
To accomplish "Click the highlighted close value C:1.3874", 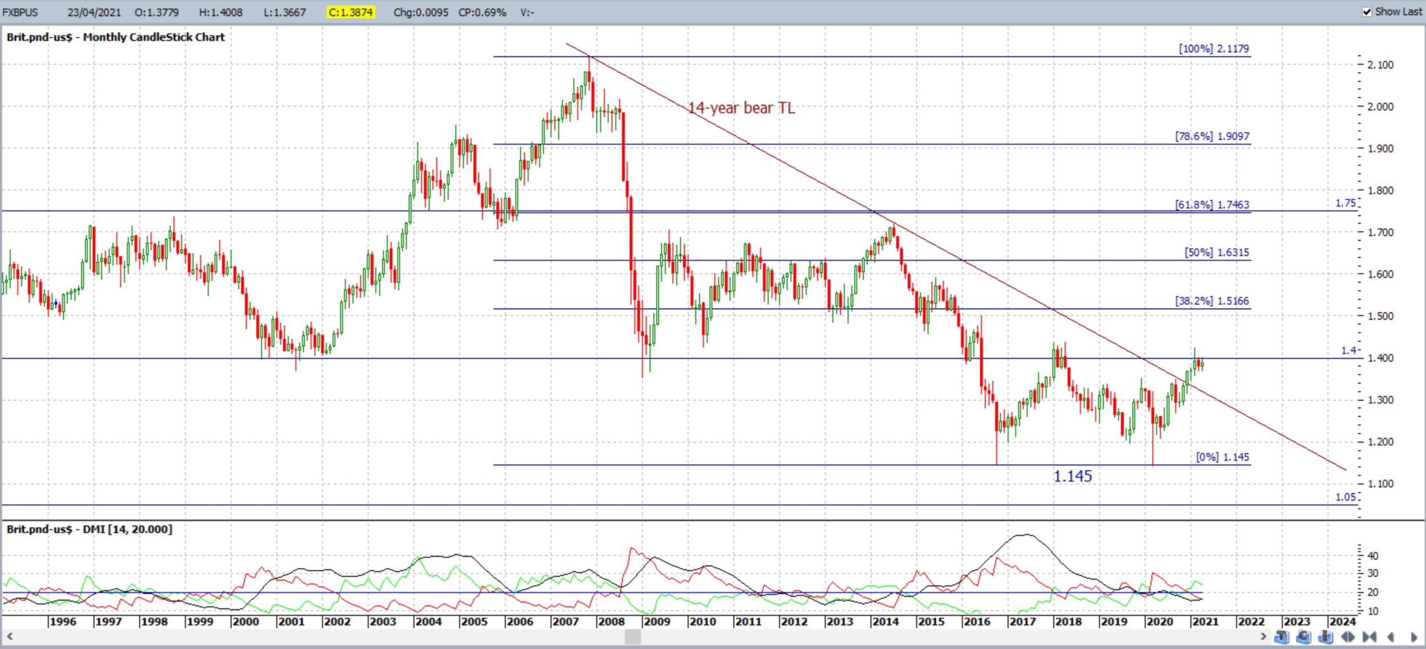I will point(351,12).
